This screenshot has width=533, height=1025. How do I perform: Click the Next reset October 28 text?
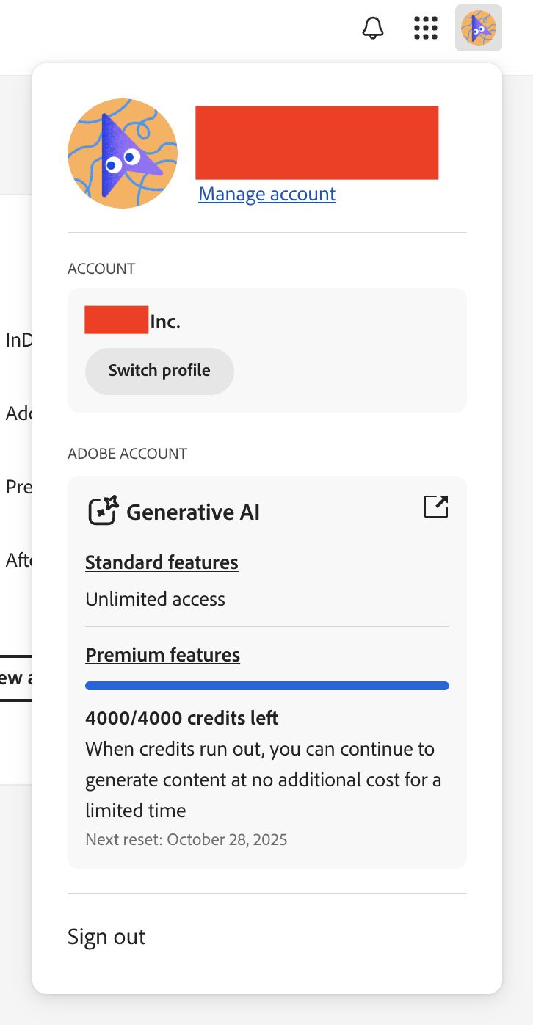click(x=186, y=839)
